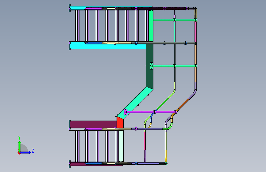Select the pink vertical post near lower stairs
The height and width of the screenshot is (172, 266).
[x=145, y=141]
